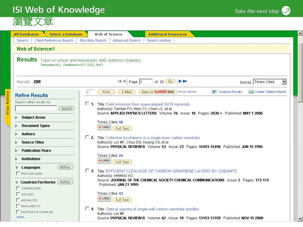Click Times Cited count 44
The height and width of the screenshot is (227, 303).
(x=121, y=155)
